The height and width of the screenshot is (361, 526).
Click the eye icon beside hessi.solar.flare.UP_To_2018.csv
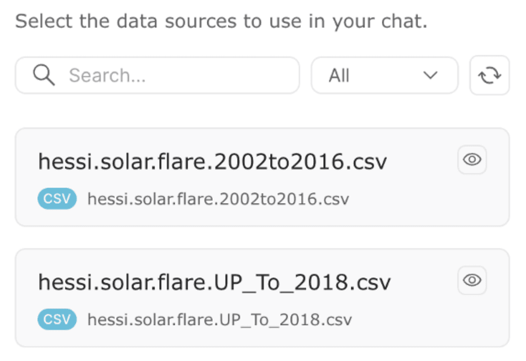click(x=472, y=280)
